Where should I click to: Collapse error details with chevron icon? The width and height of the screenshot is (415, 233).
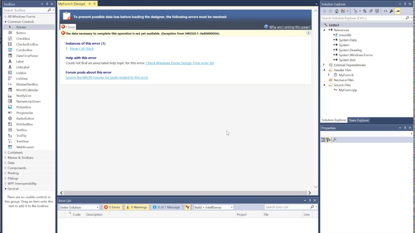click(x=308, y=33)
